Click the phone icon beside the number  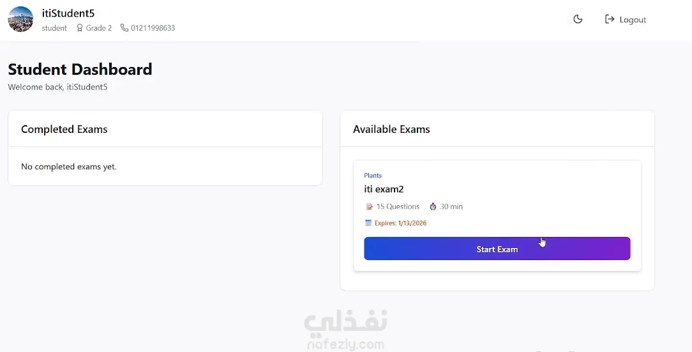point(124,28)
